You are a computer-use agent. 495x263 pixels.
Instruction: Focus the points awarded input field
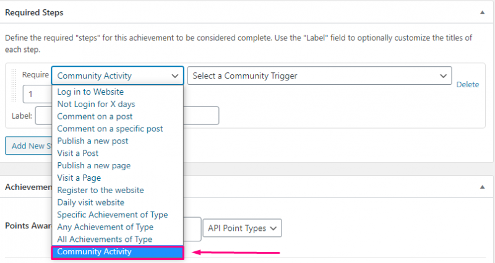(194, 228)
